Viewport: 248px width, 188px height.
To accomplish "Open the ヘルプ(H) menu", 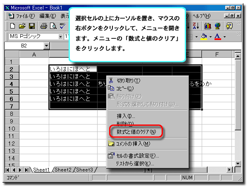I will pyautogui.click(x=202, y=16).
